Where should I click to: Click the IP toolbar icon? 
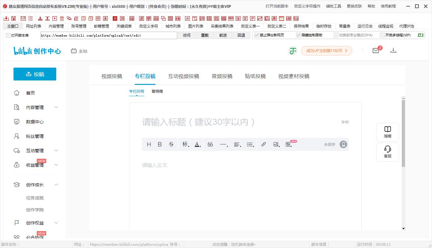(x=252, y=18)
